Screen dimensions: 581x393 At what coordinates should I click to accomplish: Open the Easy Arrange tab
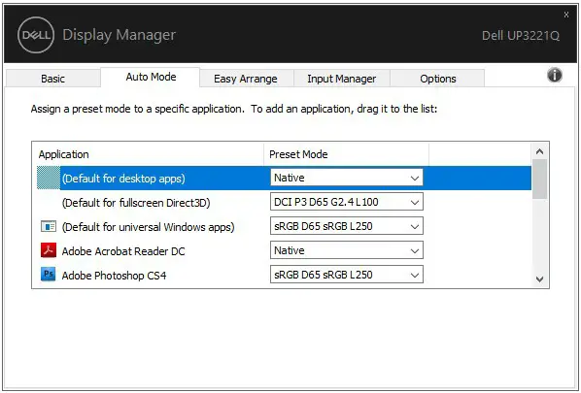[246, 79]
